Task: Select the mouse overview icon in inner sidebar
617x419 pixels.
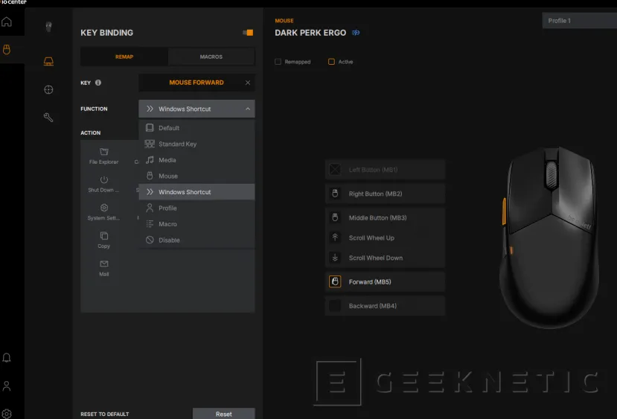Action: (48, 27)
